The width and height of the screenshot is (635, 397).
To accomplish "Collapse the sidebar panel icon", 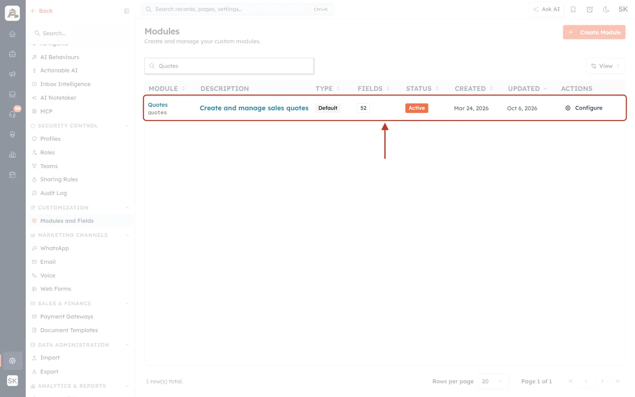I will coord(127,11).
